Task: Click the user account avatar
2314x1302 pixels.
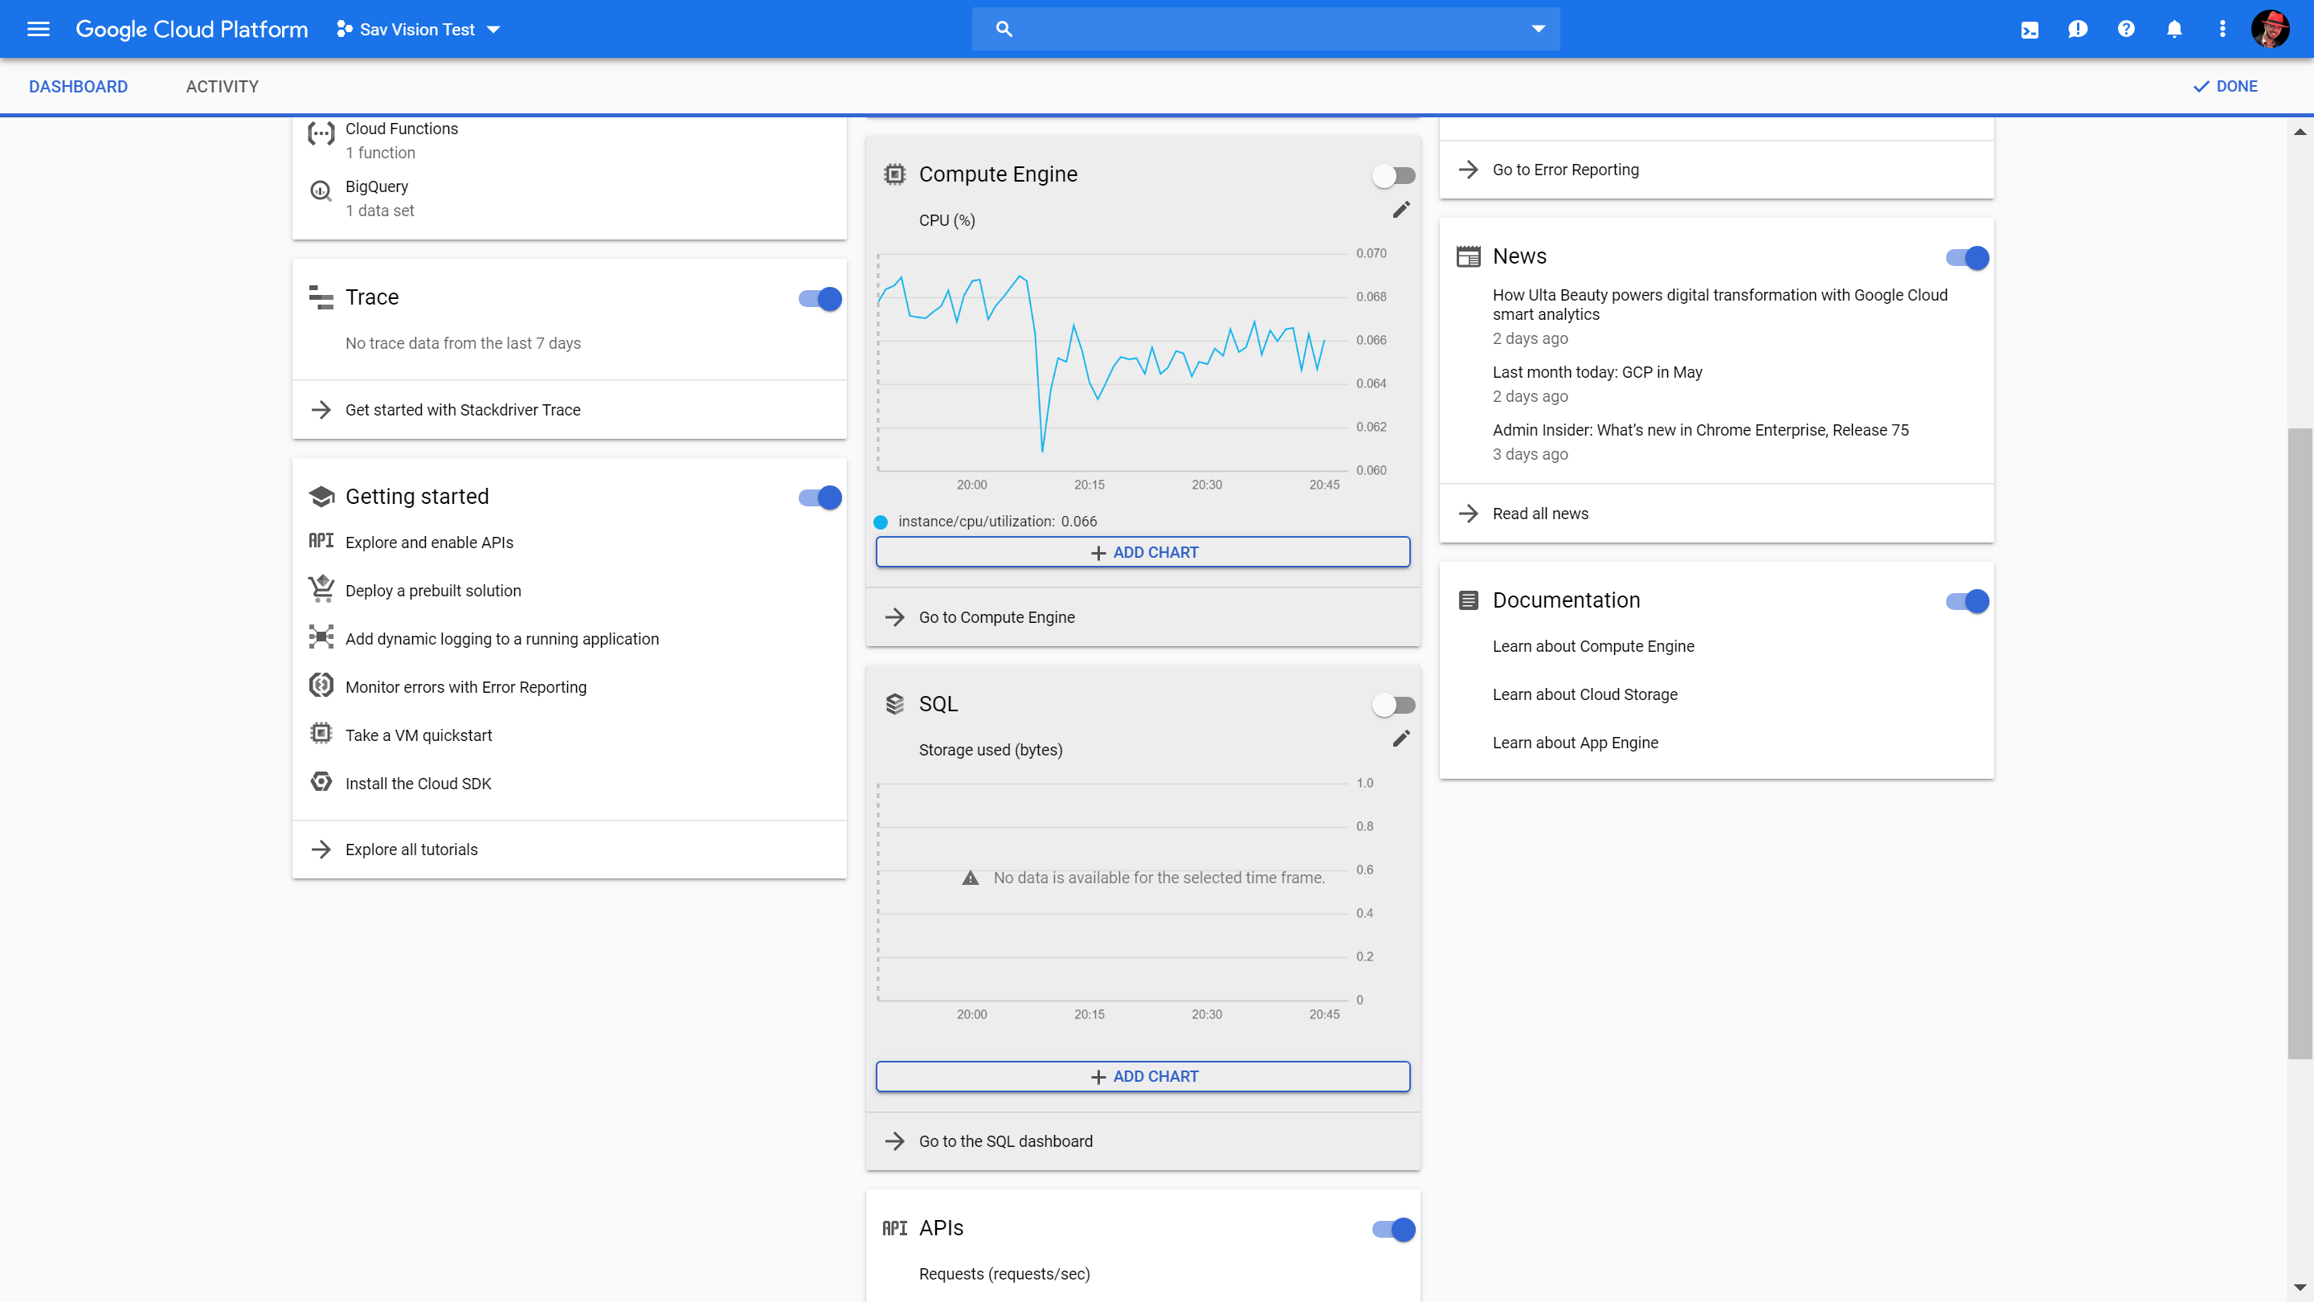Action: [x=2269, y=30]
